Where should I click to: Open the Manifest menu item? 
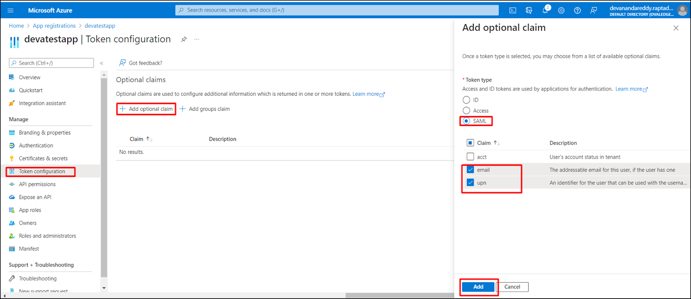29,249
